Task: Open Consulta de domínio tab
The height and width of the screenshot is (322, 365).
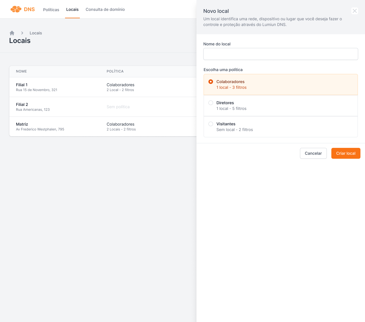Action: point(105,10)
